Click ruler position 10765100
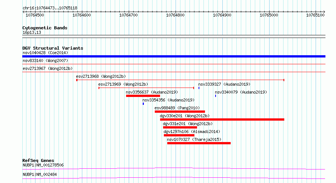 [316, 15]
